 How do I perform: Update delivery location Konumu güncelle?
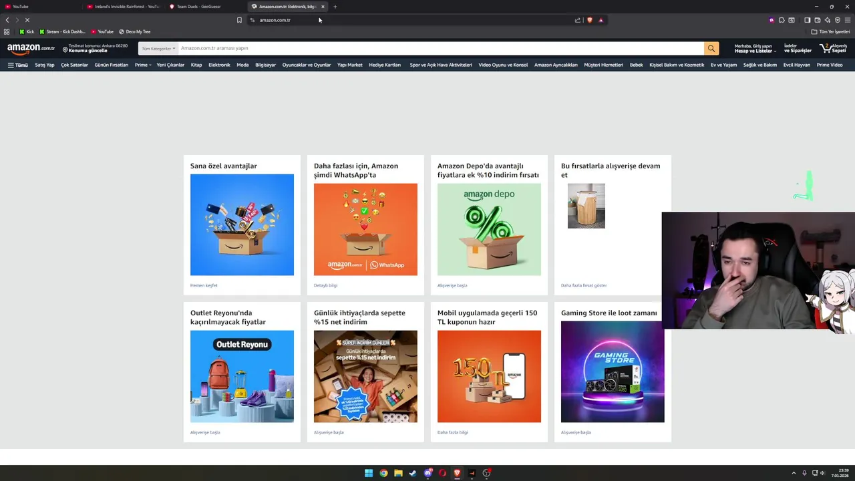click(x=94, y=48)
